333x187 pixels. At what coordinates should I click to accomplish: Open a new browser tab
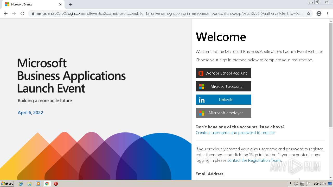tap(70, 4)
